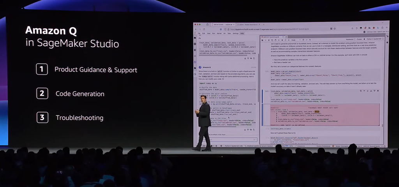Image resolution: width=399 pixels, height=187 pixels.
Task: Click the highlighted split word in the traceback
Action: (317, 112)
